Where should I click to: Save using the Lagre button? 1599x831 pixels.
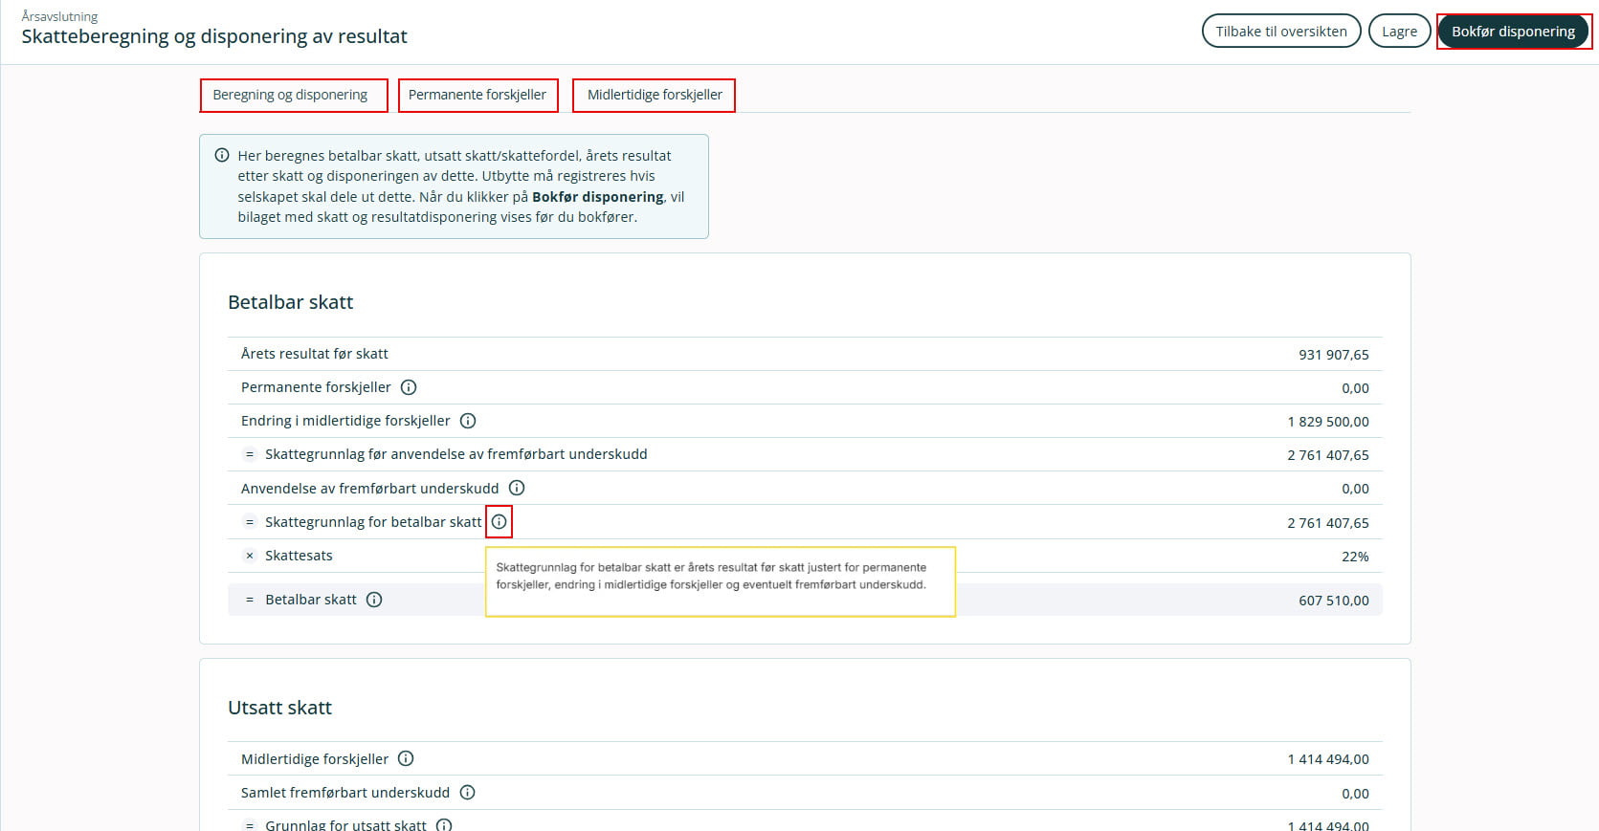pos(1399,31)
